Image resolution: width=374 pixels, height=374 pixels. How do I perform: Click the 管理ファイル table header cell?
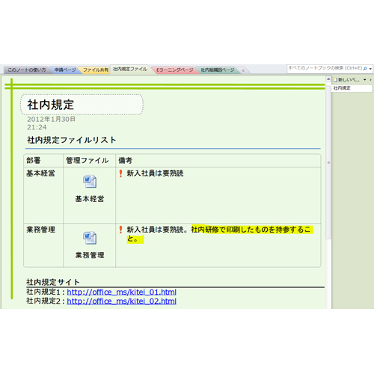(89, 160)
